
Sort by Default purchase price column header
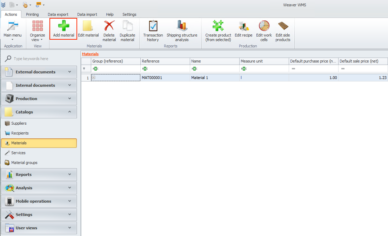[314, 61]
